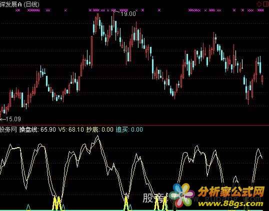Click the 15.09 low price label
Viewport: 269px width, 211px height.
pyautogui.click(x=13, y=119)
